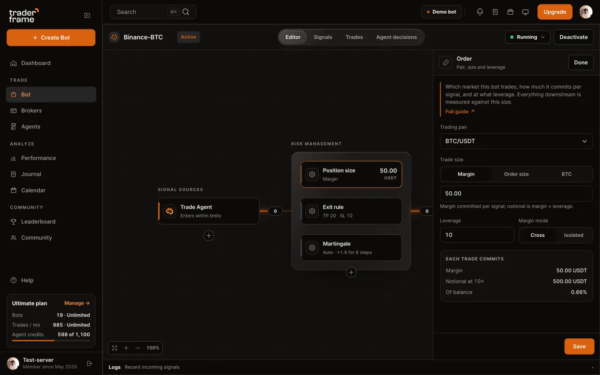Select the Martingale node
This screenshot has height=375, width=600.
[351, 248]
